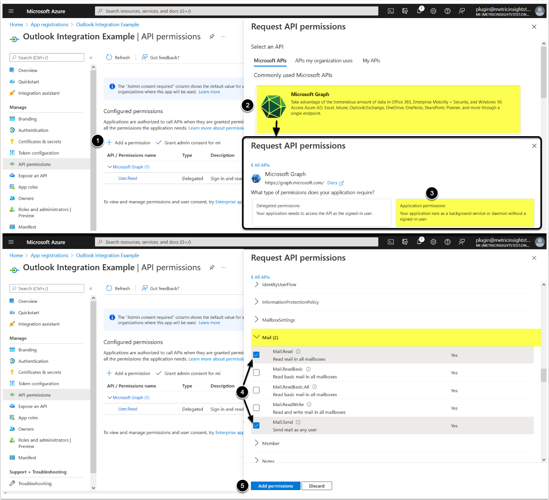Pin the Outlook Integration Example page in upper portal
The width and height of the screenshot is (549, 500).
pos(212,37)
